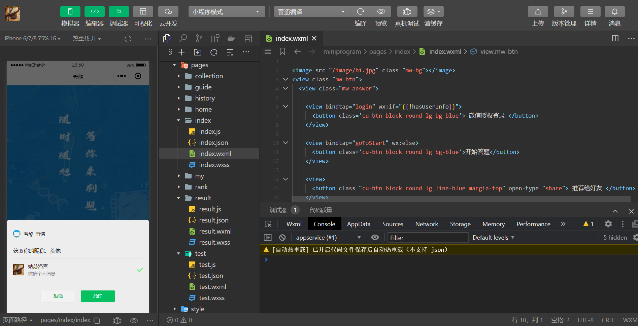Select index.js in the file tree
This screenshot has width=638, height=326.
tap(209, 132)
